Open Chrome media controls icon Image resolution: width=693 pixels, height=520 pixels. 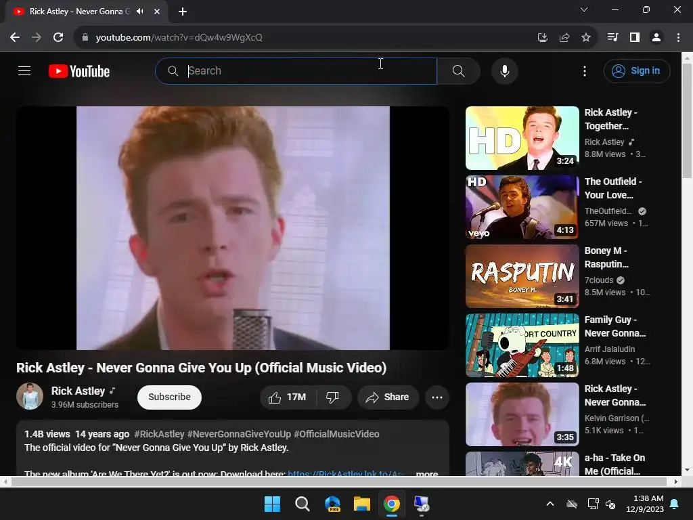pyautogui.click(x=612, y=37)
